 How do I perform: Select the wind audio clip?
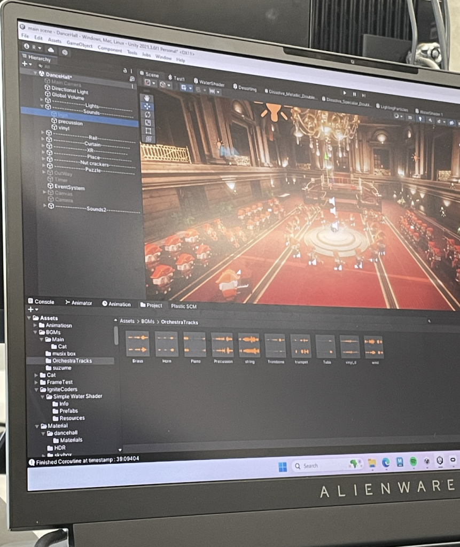coord(374,350)
